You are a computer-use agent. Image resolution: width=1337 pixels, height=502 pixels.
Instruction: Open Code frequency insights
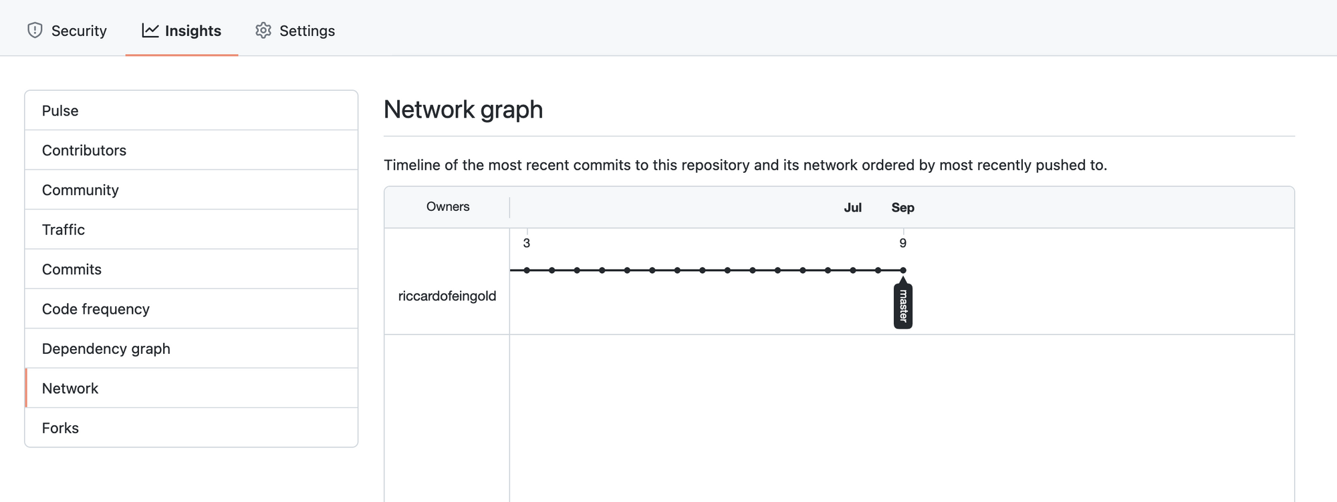tap(191, 308)
